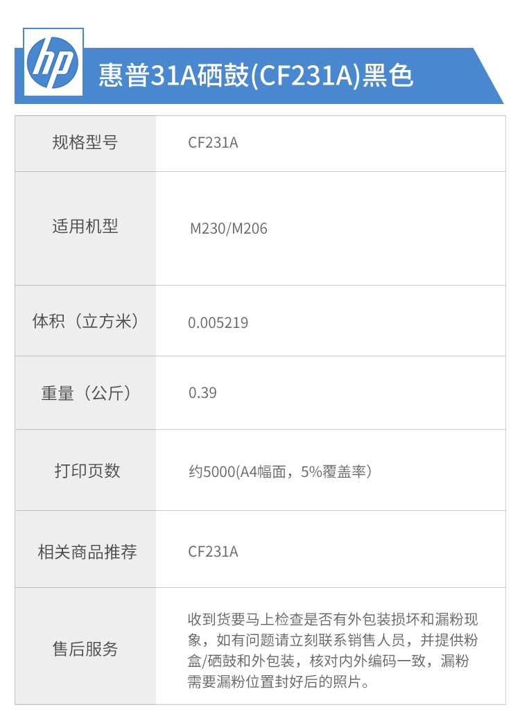Click the 重量（公斤） label
Image resolution: width=520 pixels, height=721 pixels.
(85, 393)
